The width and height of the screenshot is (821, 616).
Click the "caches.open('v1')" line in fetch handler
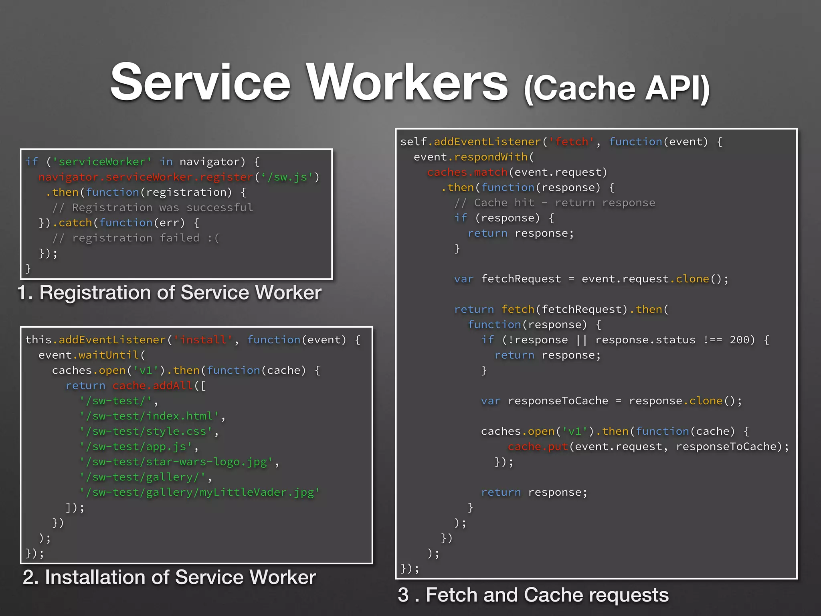(x=615, y=431)
